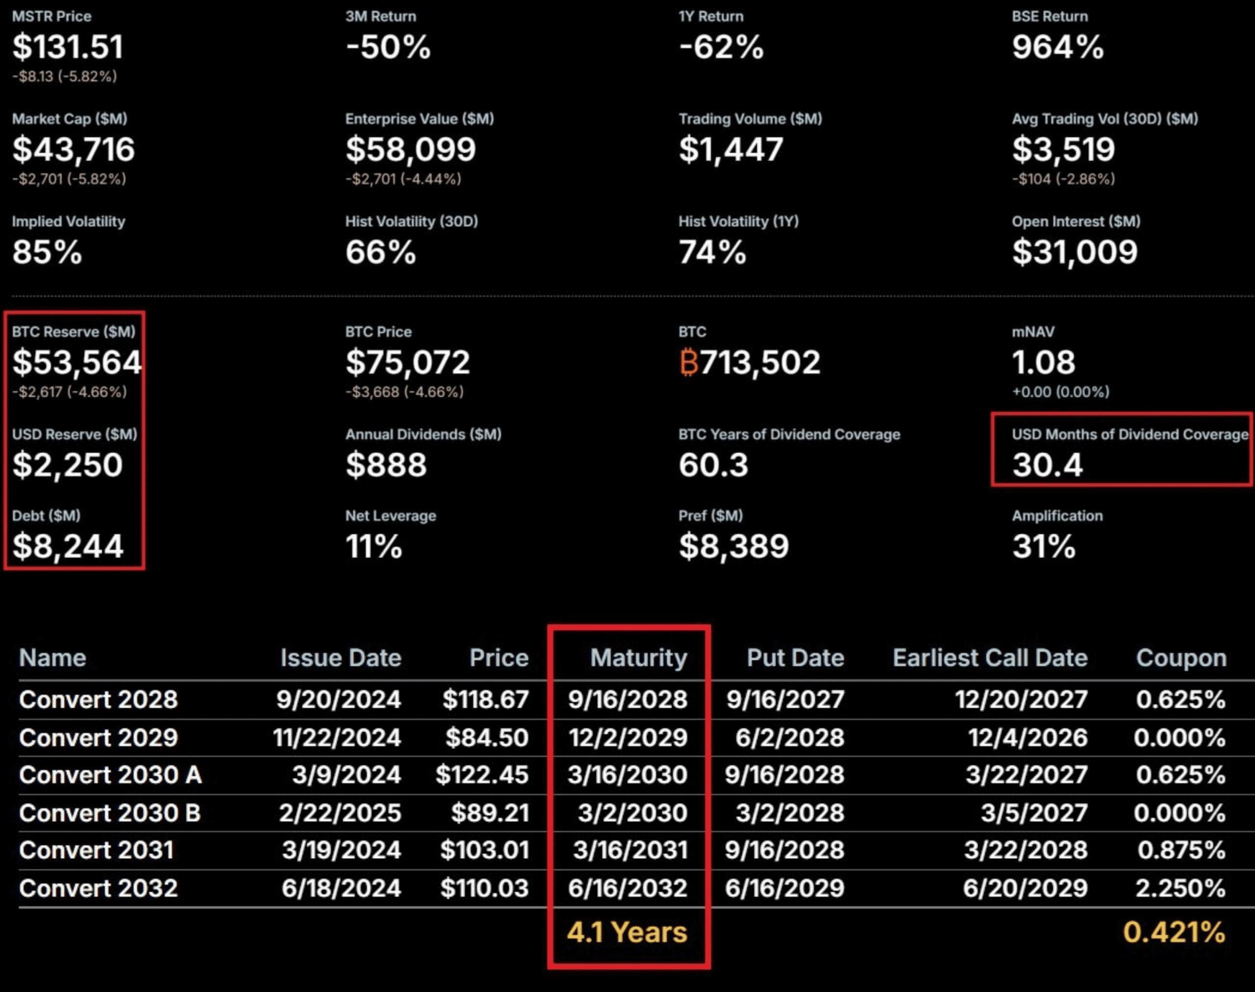
Task: Select the Convert 2030 A row
Action: [108, 775]
